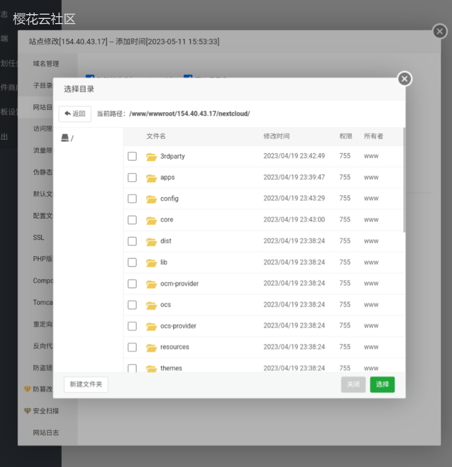Click the 3rdparty folder icon
The image size is (452, 467).
click(x=151, y=157)
